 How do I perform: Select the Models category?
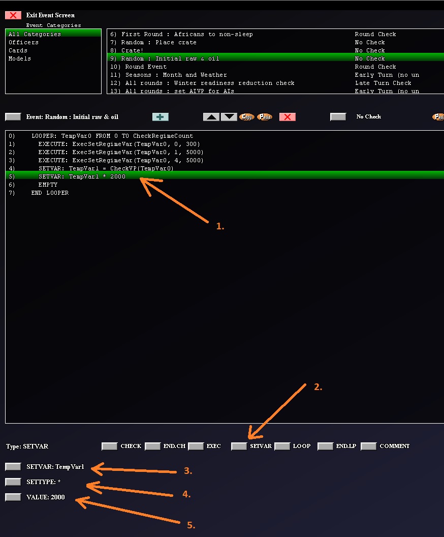pyautogui.click(x=53, y=58)
